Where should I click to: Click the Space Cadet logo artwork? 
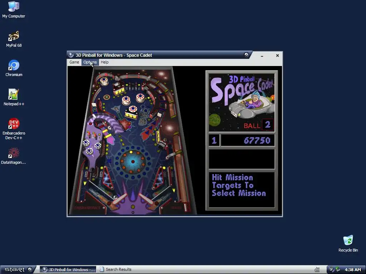[x=242, y=103]
